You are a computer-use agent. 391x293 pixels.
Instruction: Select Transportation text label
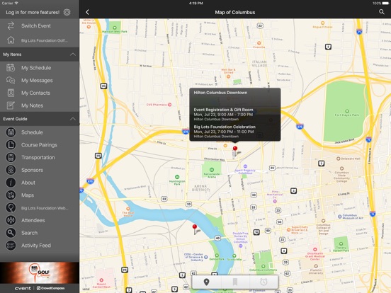click(38, 157)
